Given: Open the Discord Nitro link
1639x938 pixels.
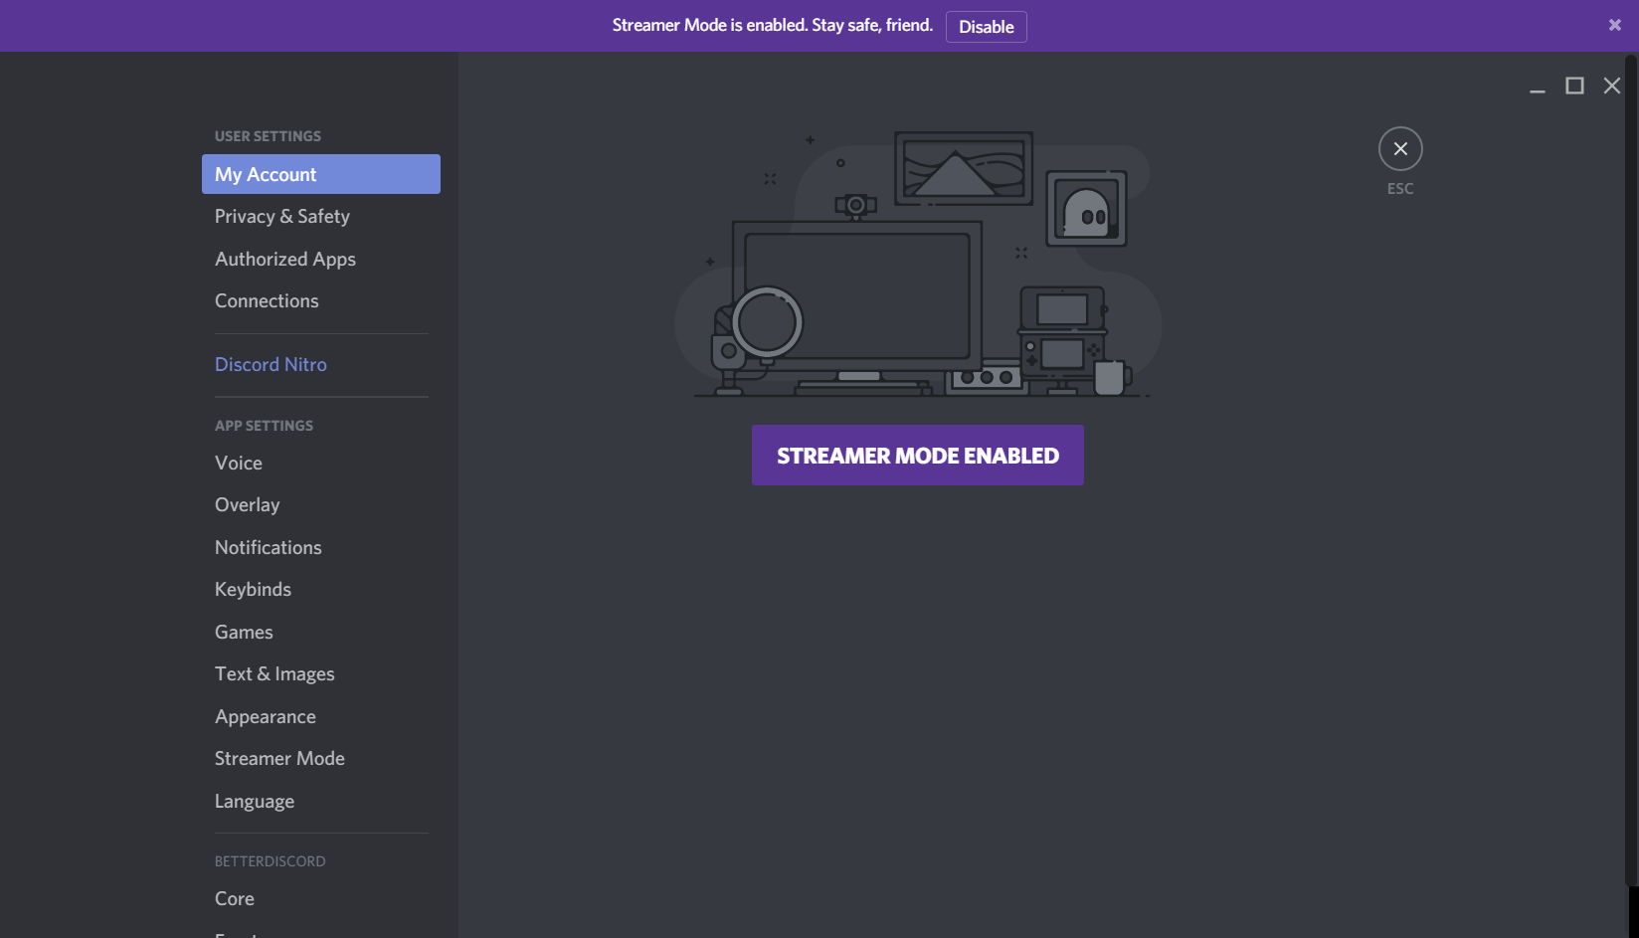Looking at the screenshot, I should (x=271, y=365).
